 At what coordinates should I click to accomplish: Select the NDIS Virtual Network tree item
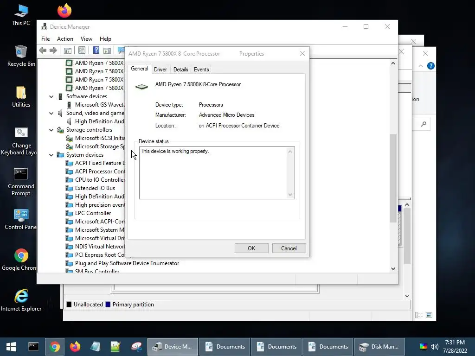point(100,247)
